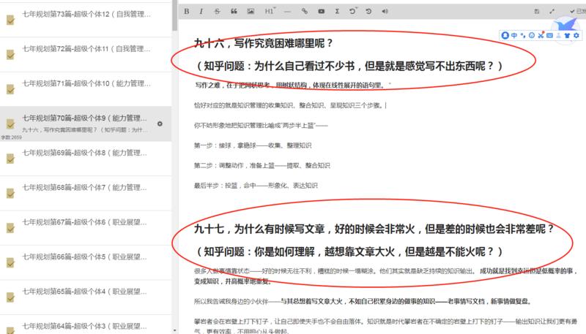The image size is (586, 334).
Task: Click the document icon beside 第66篇 article
Action: pos(10,262)
